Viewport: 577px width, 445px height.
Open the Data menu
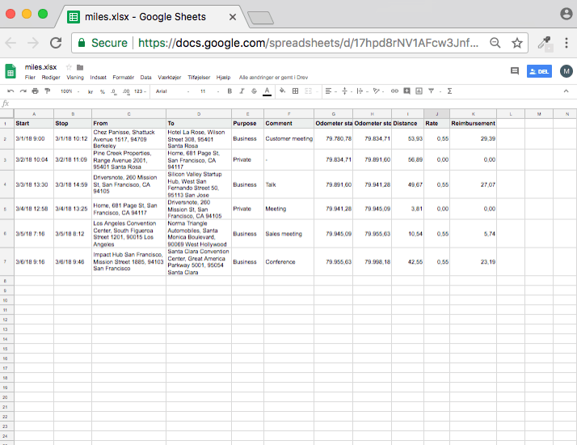click(x=145, y=78)
